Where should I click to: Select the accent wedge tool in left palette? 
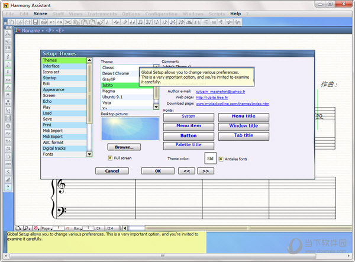(x=8, y=88)
